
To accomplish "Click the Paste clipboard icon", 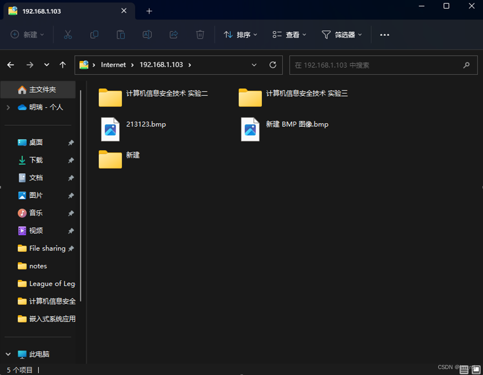I will click(x=121, y=35).
